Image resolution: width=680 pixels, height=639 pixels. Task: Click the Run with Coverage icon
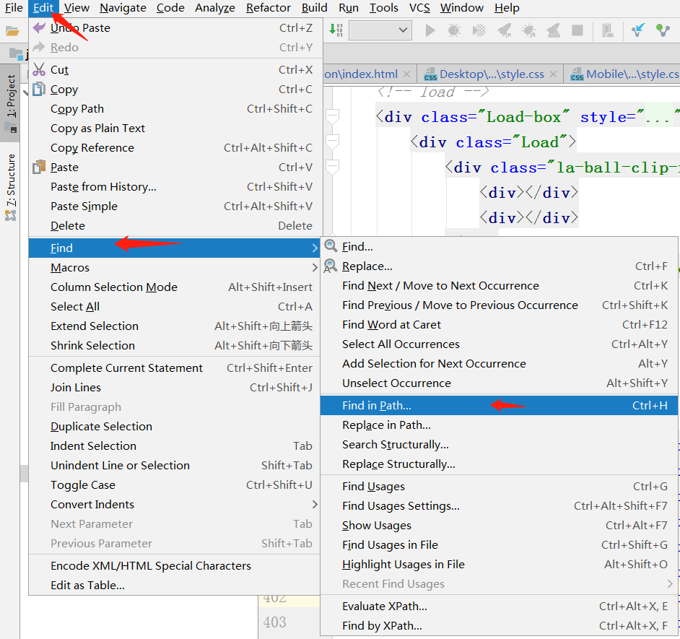(x=479, y=30)
